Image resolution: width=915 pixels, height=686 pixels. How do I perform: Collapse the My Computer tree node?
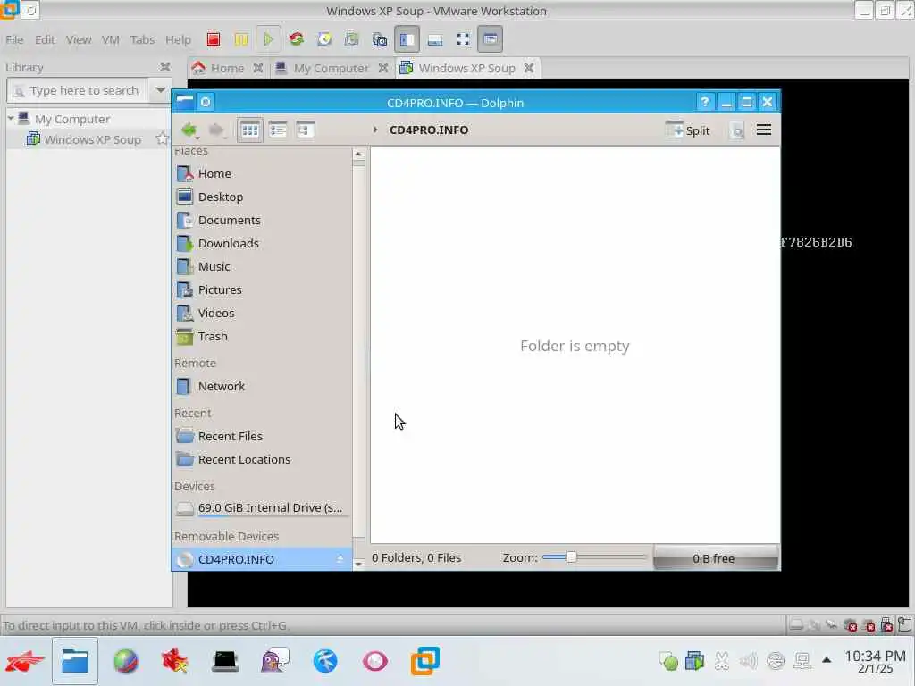(11, 119)
